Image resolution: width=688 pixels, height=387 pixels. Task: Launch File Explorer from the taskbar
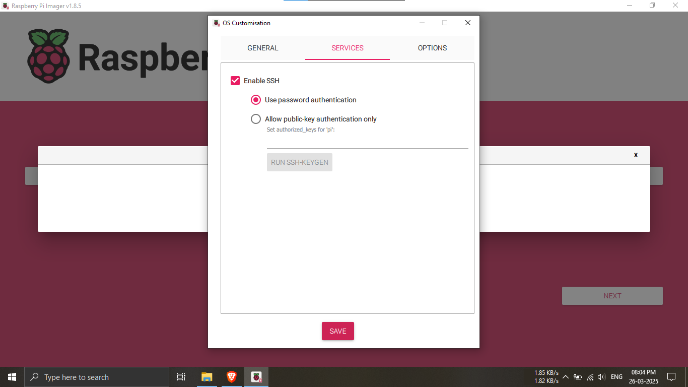coord(207,377)
